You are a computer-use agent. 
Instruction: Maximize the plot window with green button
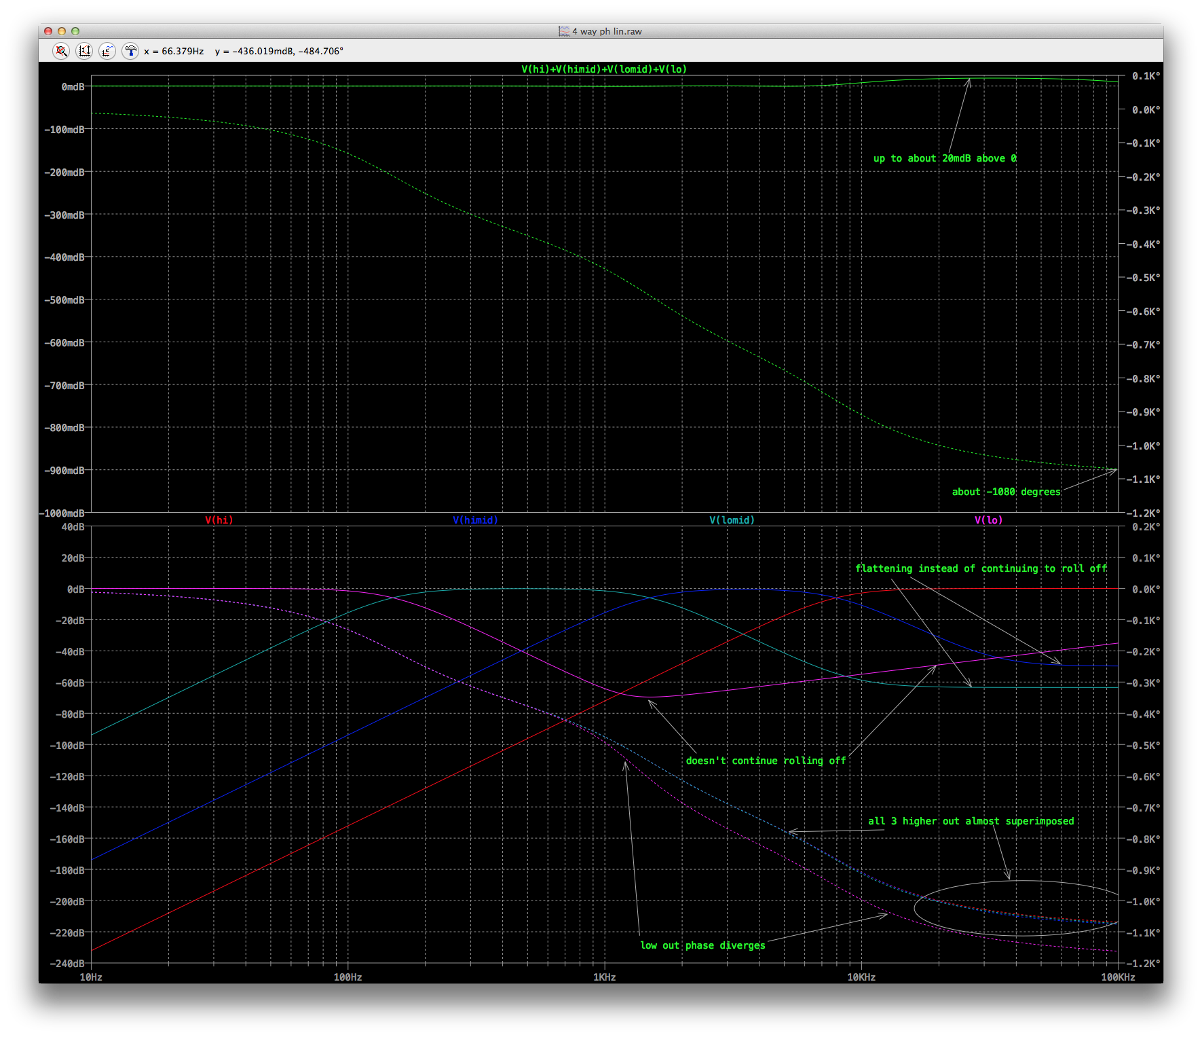point(75,31)
